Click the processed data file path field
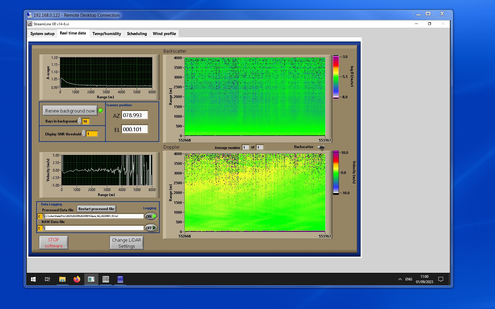 click(x=94, y=216)
